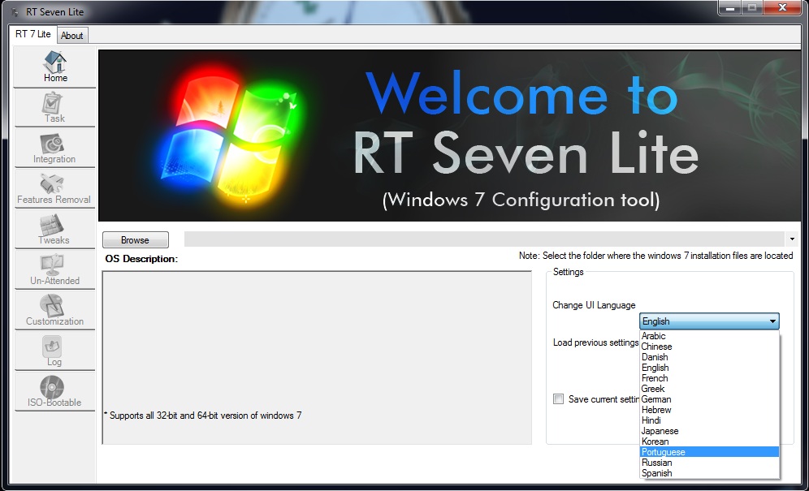Pick Hebrew in the language list
809x491 pixels.
[x=709, y=410]
